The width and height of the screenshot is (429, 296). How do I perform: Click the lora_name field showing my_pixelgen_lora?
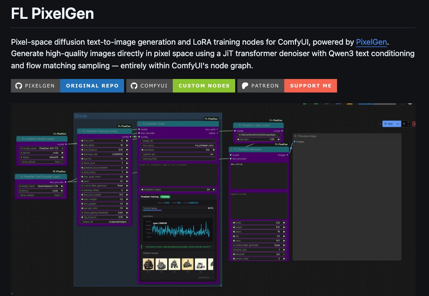(178, 145)
